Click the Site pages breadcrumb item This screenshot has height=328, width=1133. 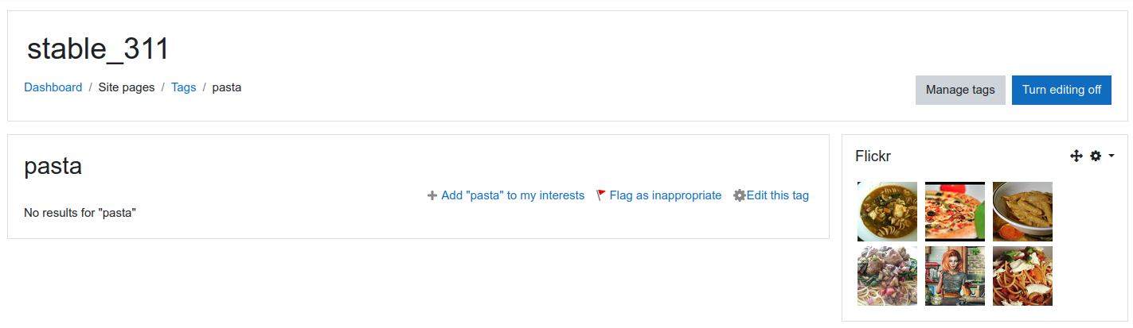click(127, 87)
